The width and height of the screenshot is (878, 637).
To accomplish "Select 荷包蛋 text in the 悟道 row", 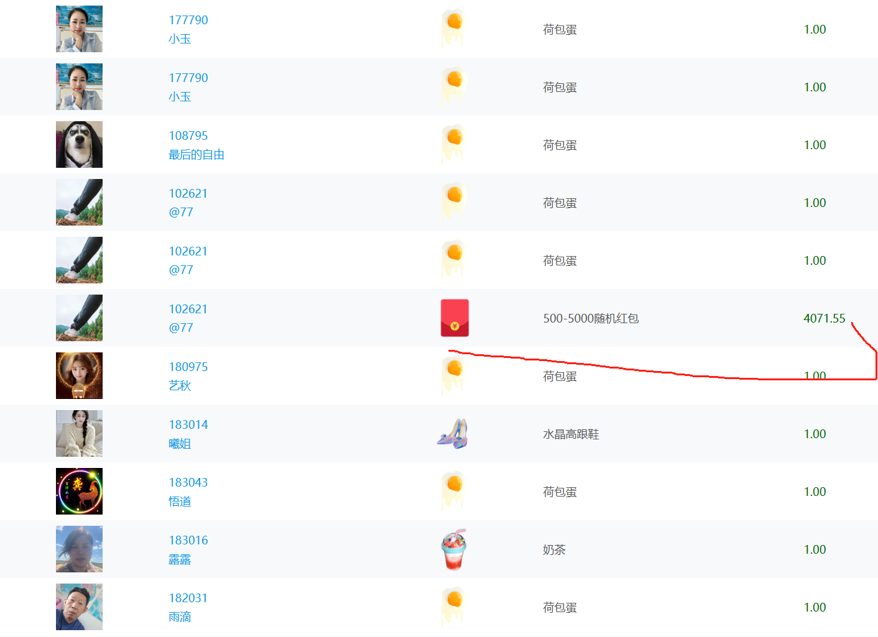I will point(560,492).
